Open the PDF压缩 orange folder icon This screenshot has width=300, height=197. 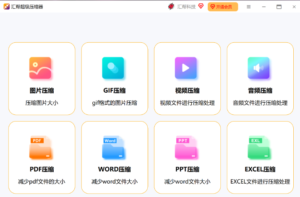[x=40, y=147]
